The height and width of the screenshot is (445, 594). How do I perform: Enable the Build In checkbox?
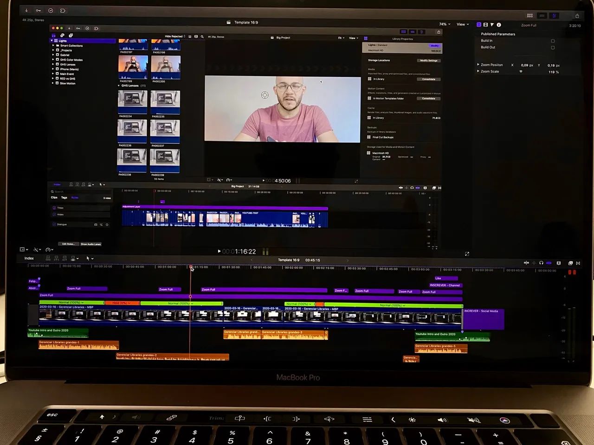pyautogui.click(x=553, y=41)
